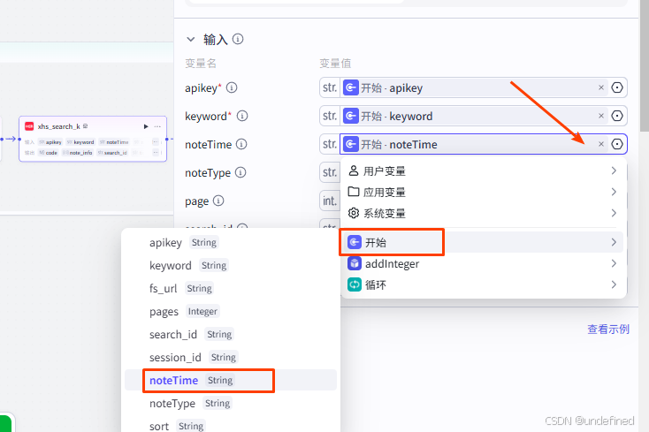Select the 开始 - keyword value field

pyautogui.click(x=474, y=116)
